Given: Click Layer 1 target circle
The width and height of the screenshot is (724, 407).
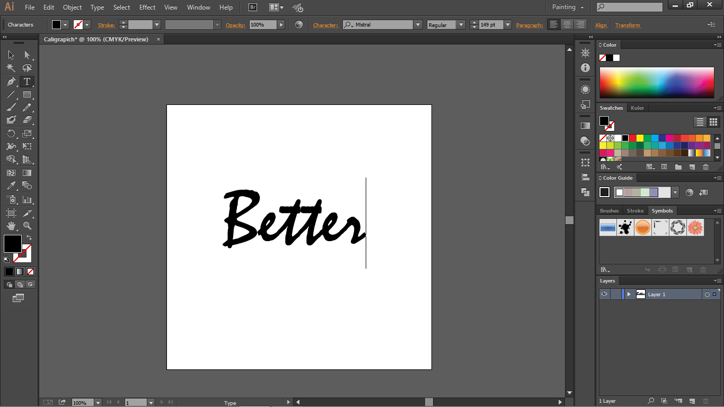Looking at the screenshot, I should 707,294.
